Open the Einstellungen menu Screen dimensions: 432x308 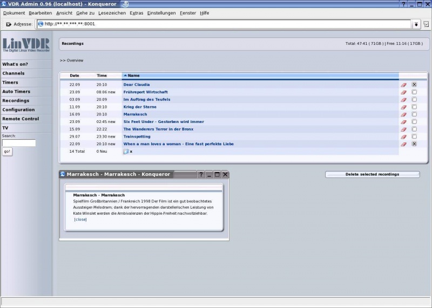(161, 12)
